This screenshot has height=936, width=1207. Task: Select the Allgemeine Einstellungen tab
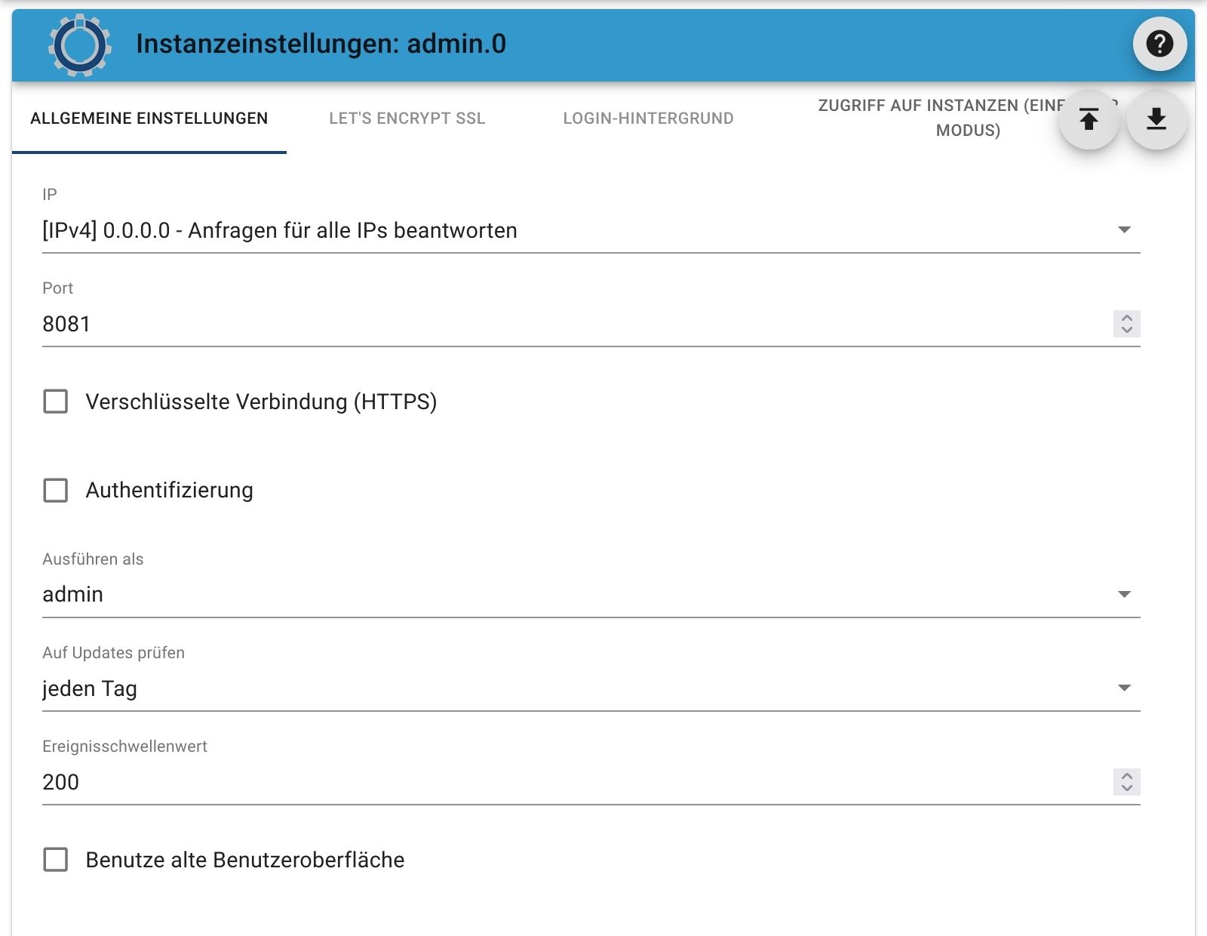(149, 119)
